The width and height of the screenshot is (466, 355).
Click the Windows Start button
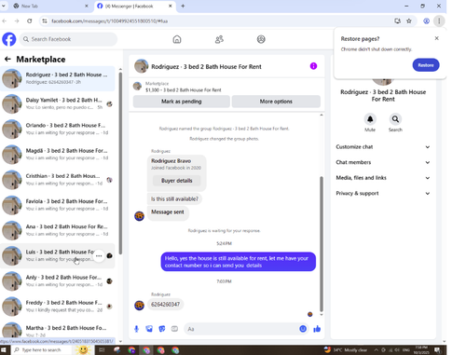click(4, 350)
